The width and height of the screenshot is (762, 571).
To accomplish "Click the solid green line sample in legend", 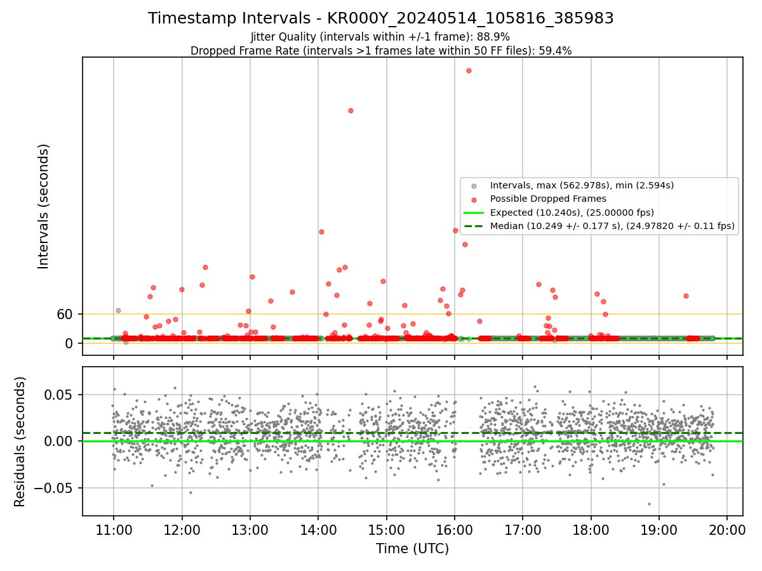I will (474, 213).
